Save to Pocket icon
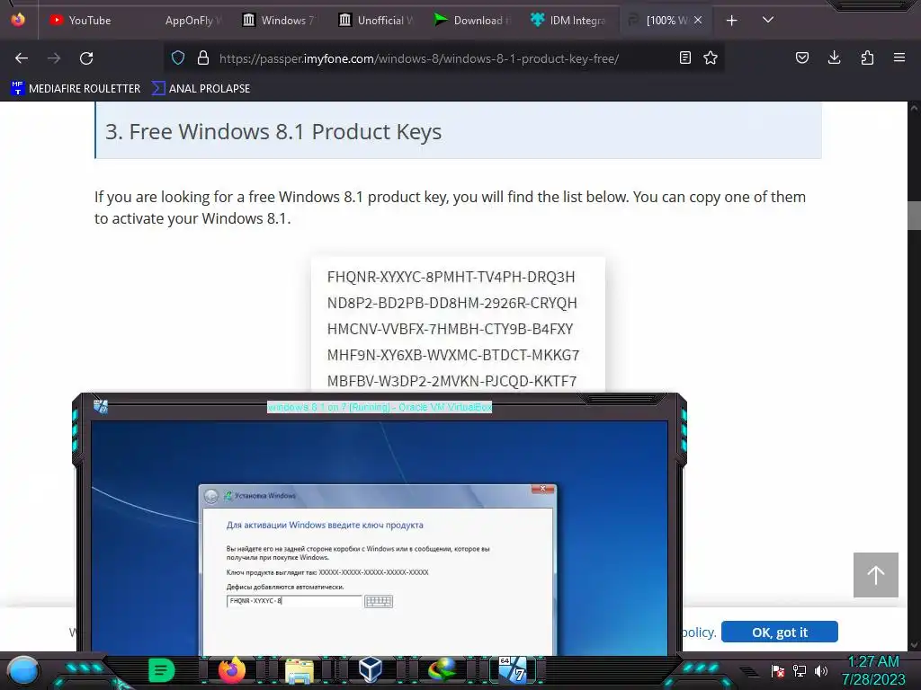The width and height of the screenshot is (921, 690). [801, 57]
